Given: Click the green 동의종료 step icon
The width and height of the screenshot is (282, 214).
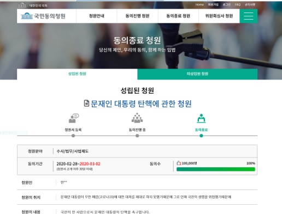Looking at the screenshot, I should click(x=201, y=118).
